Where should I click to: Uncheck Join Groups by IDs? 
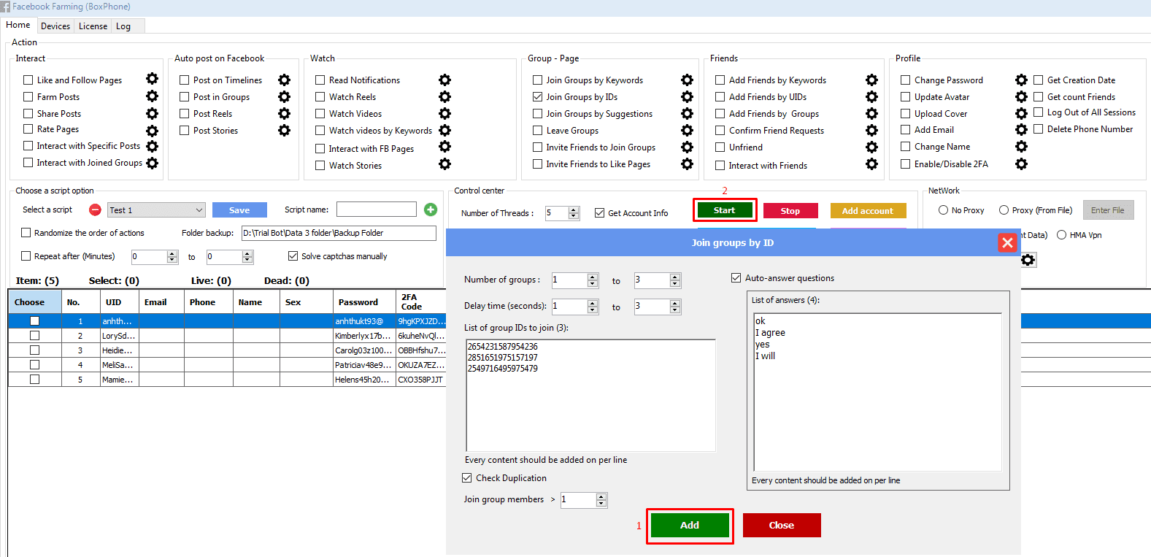point(537,96)
